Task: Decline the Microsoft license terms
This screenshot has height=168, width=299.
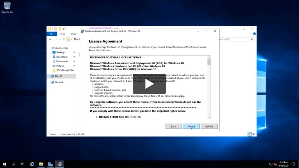Action: [209, 126]
